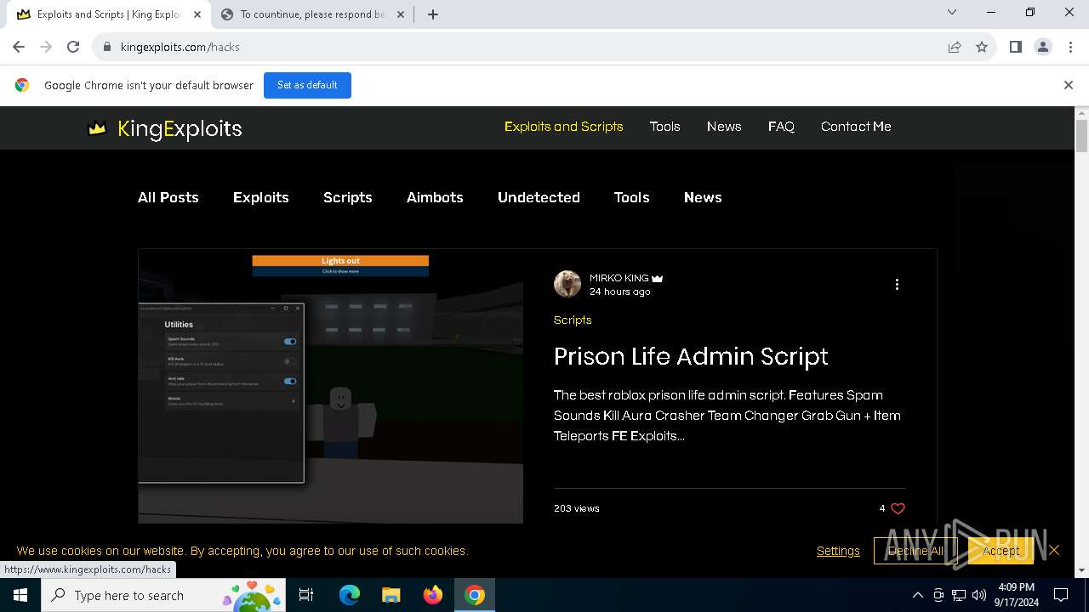Click the MIRKO KING author avatar
The height and width of the screenshot is (612, 1089).
pyautogui.click(x=567, y=284)
